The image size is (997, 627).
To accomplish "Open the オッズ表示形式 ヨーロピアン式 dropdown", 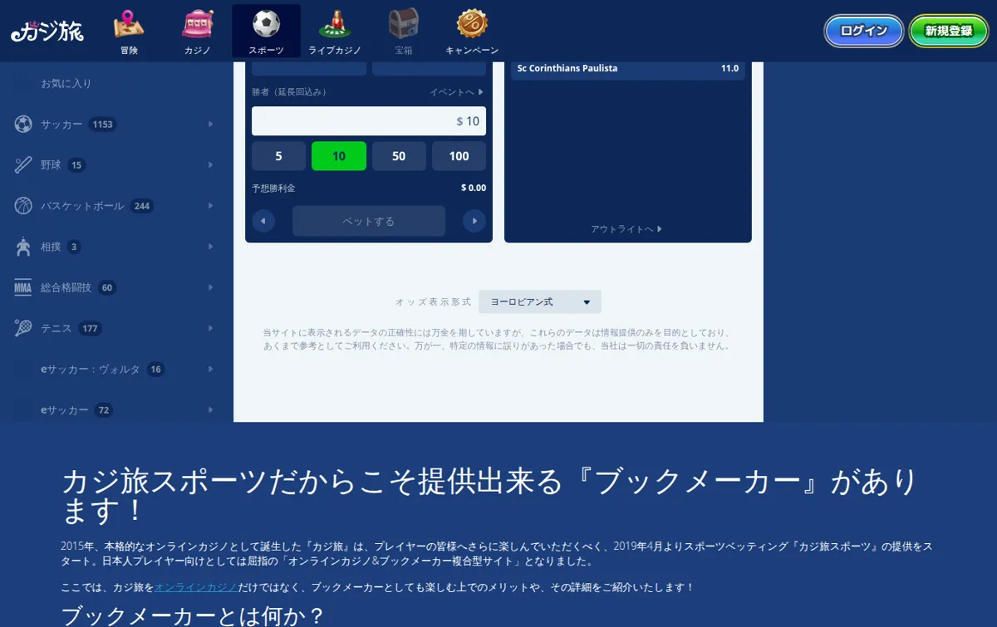I will 540,302.
